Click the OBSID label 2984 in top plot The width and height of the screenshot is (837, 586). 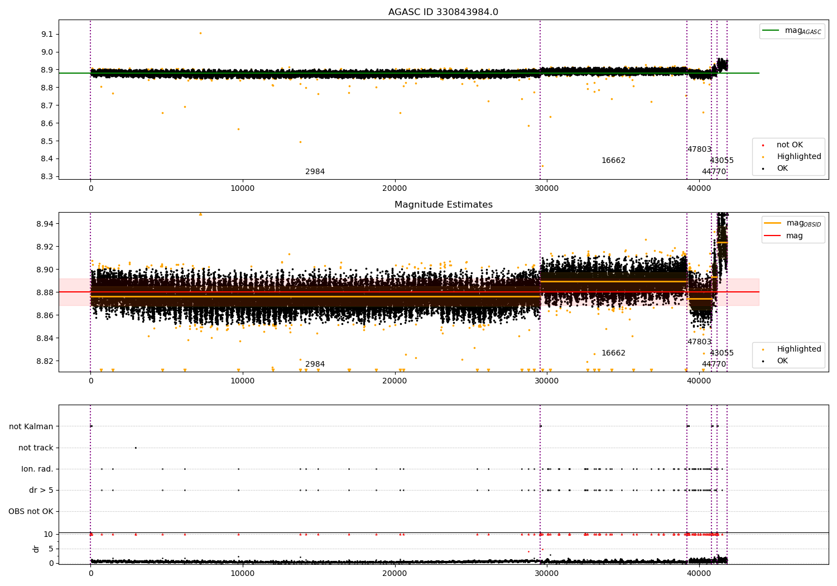click(315, 172)
